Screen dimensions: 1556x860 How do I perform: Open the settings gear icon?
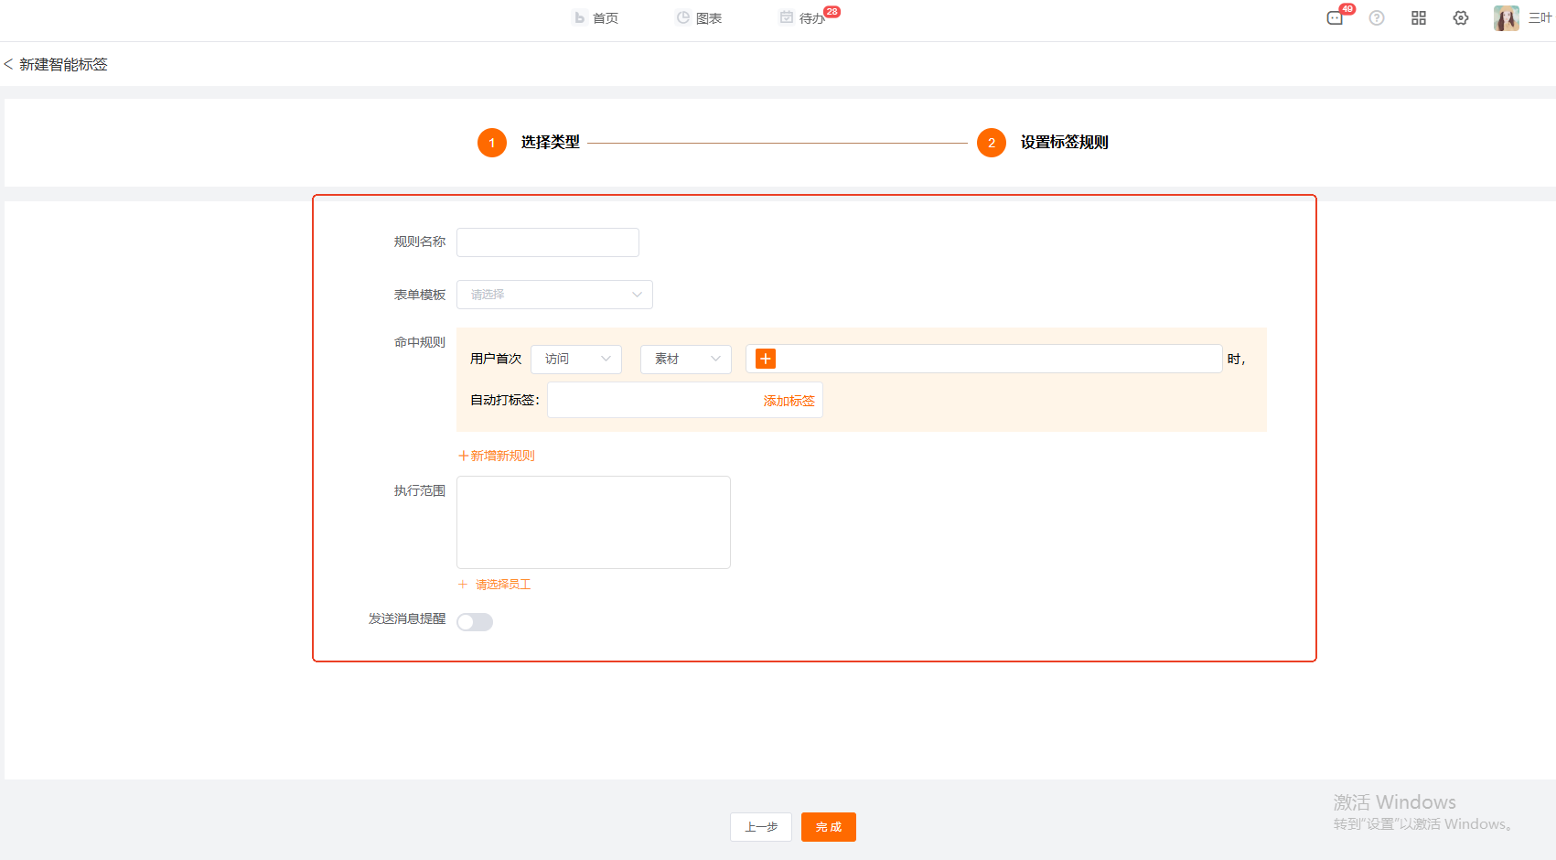[x=1461, y=18]
